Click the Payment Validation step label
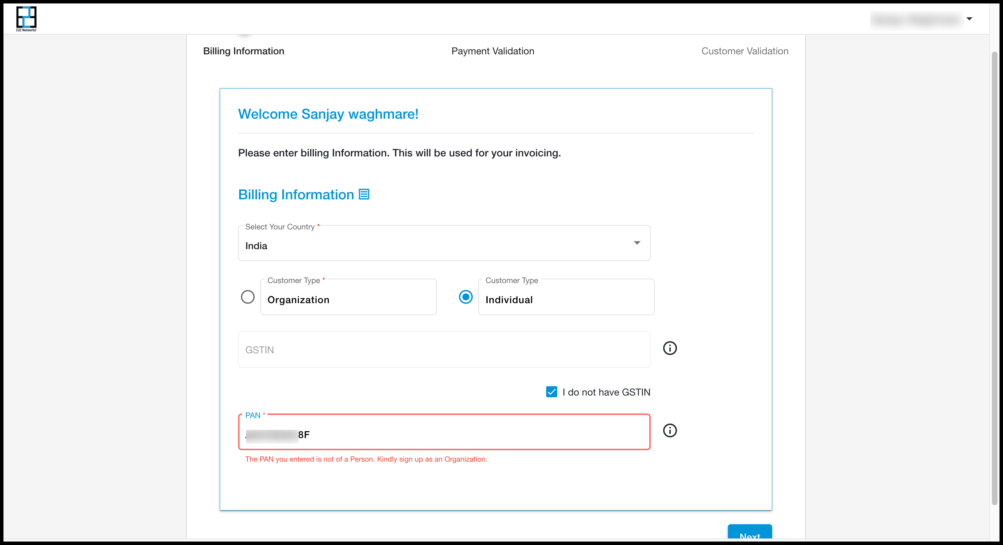Screen dimensions: 1003x545 click(x=493, y=51)
